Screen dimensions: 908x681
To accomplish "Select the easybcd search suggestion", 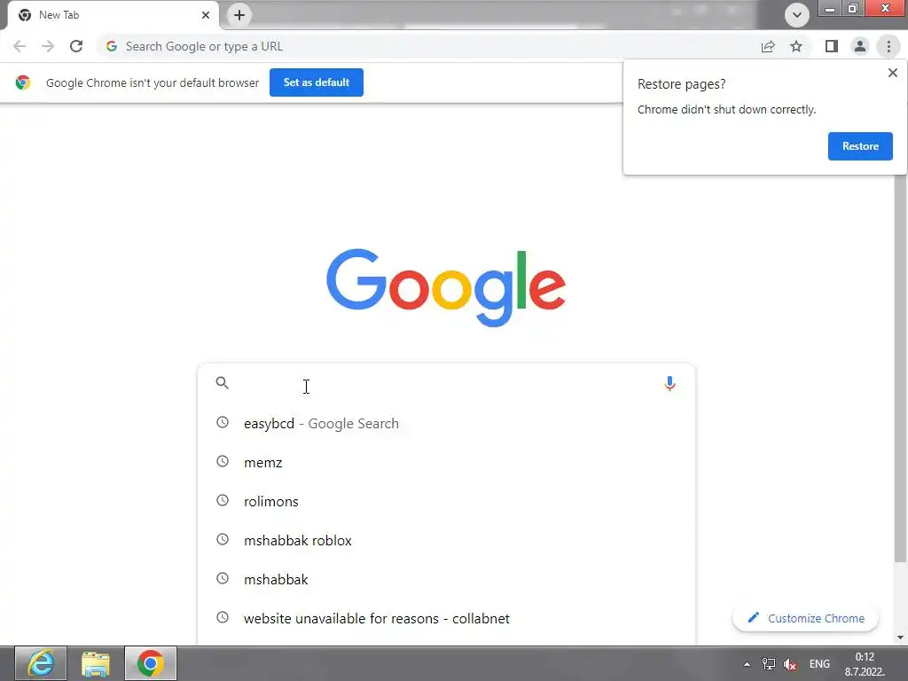I will [446, 423].
